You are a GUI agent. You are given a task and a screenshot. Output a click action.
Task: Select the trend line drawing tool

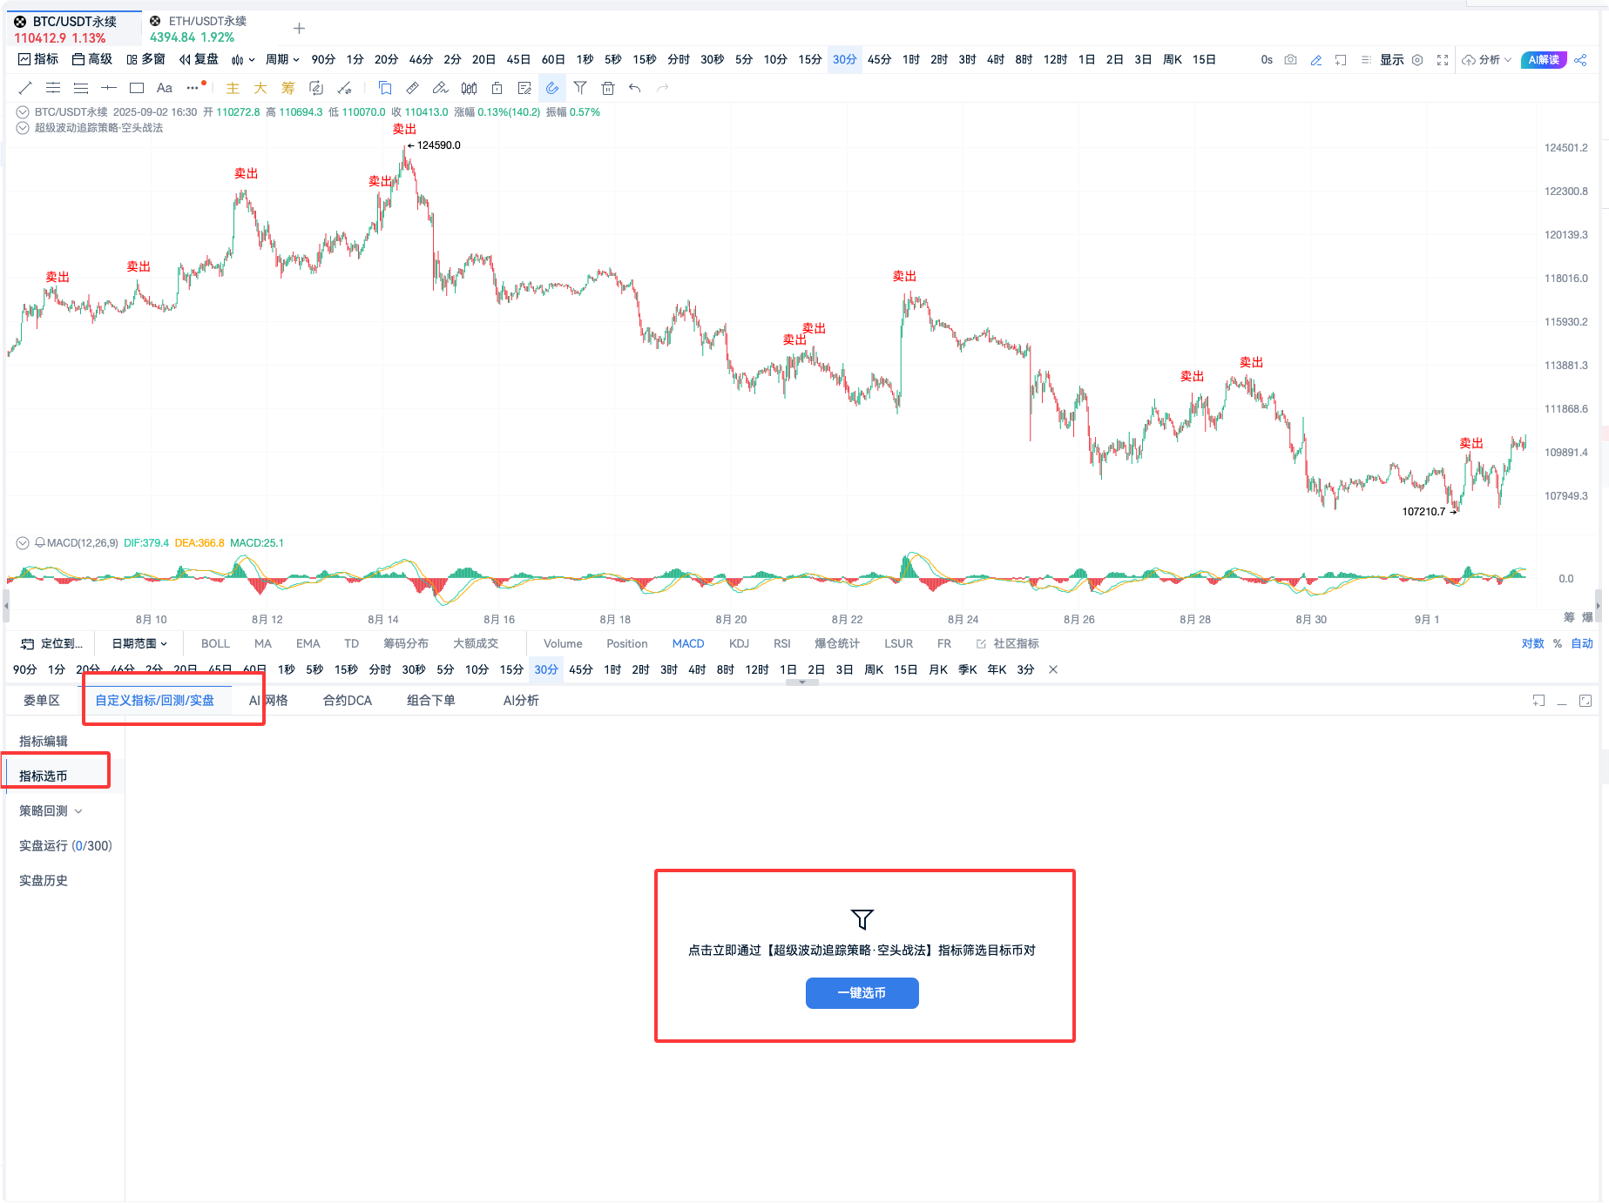pyautogui.click(x=25, y=88)
